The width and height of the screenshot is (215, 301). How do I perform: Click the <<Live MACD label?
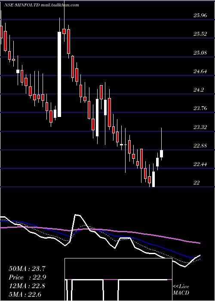tap(181, 289)
